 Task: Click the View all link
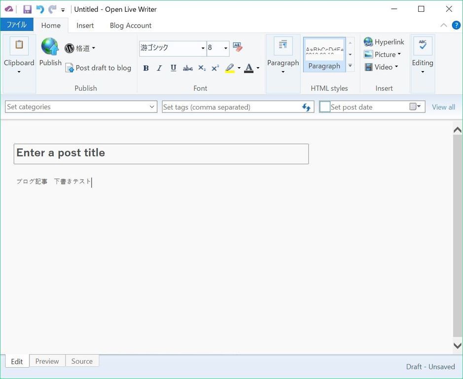[443, 107]
